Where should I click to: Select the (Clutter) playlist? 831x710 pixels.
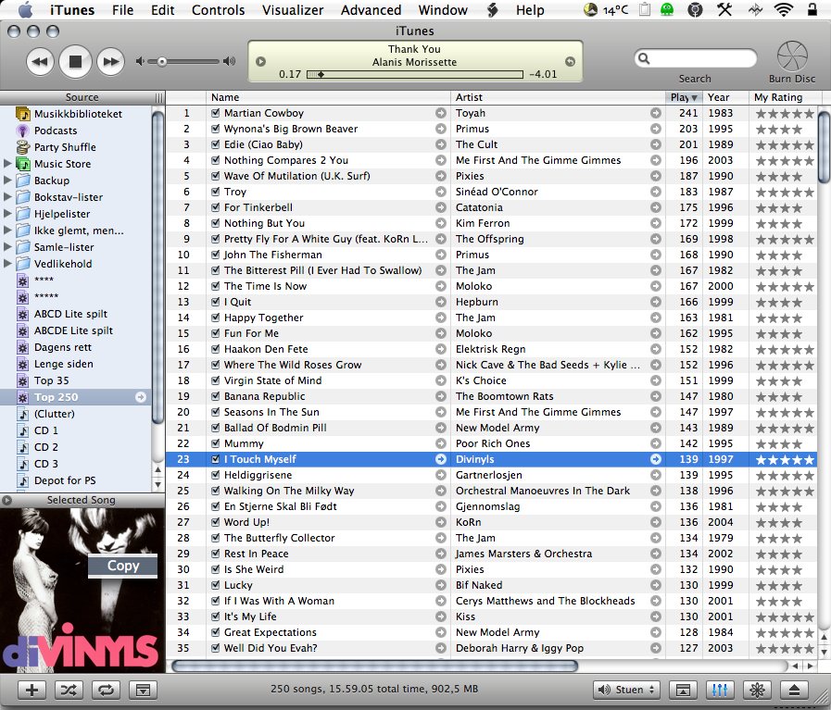point(54,414)
